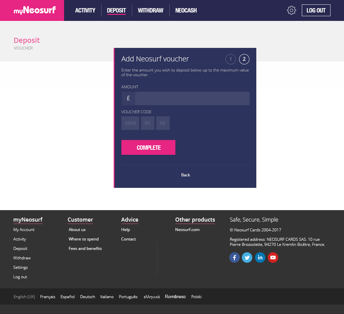The height and width of the screenshot is (314, 344).
Task: Click the Registered address footer text
Action: (x=277, y=242)
